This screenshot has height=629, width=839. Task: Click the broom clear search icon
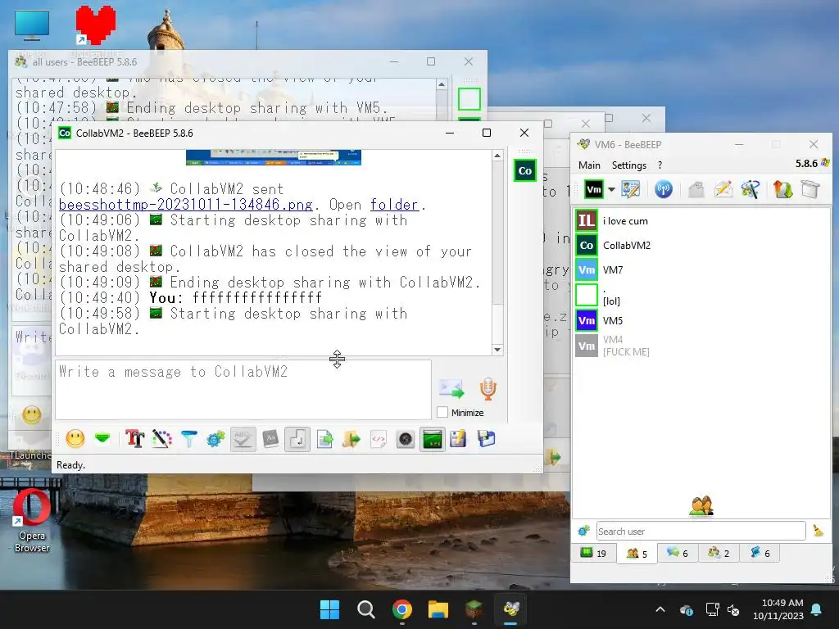818,531
